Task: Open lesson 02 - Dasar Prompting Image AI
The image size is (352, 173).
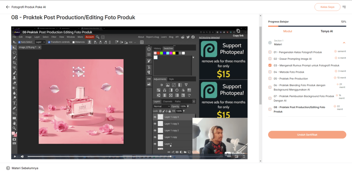Action: [x=293, y=59]
